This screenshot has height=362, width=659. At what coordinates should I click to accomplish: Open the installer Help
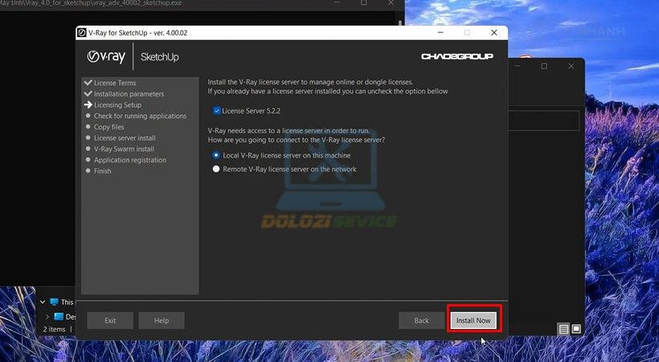click(x=162, y=320)
